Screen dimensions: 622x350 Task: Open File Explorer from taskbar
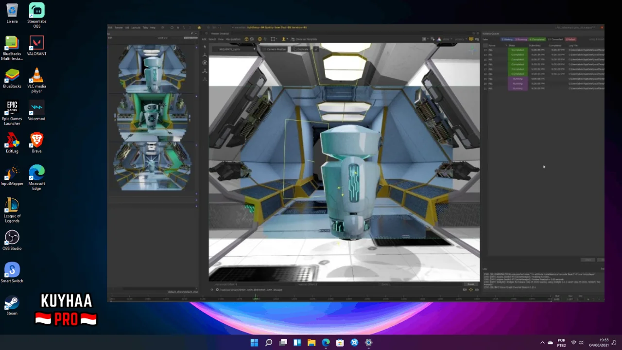click(x=311, y=343)
